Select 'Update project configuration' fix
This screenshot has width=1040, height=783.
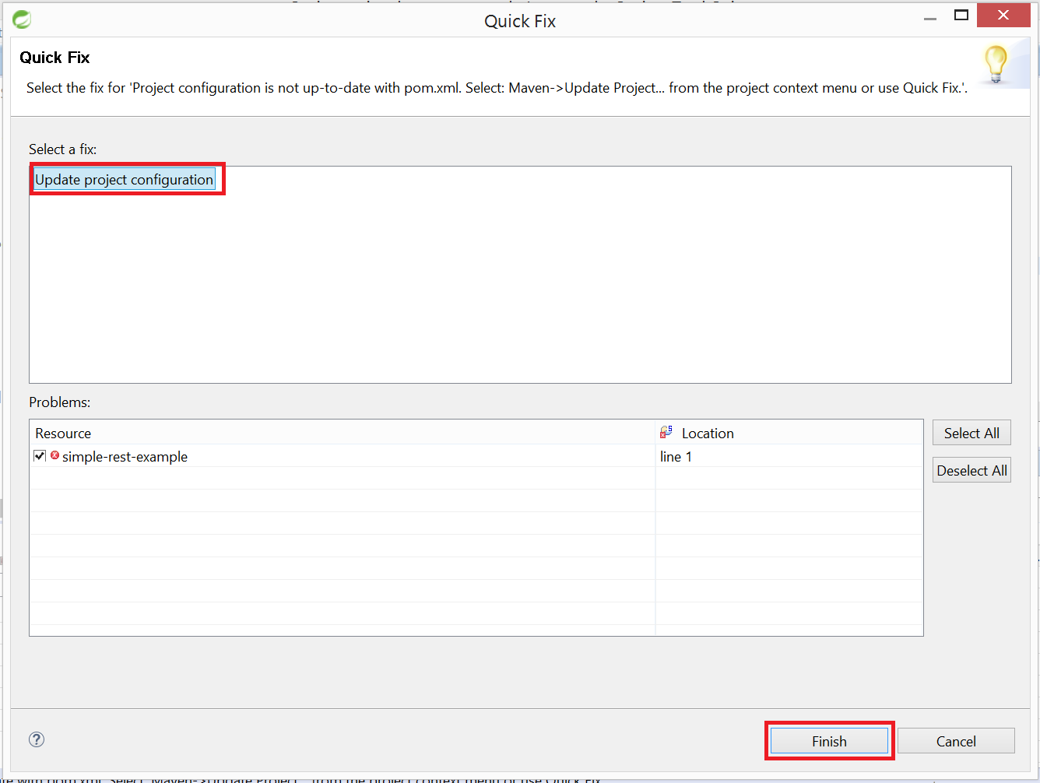click(x=125, y=180)
